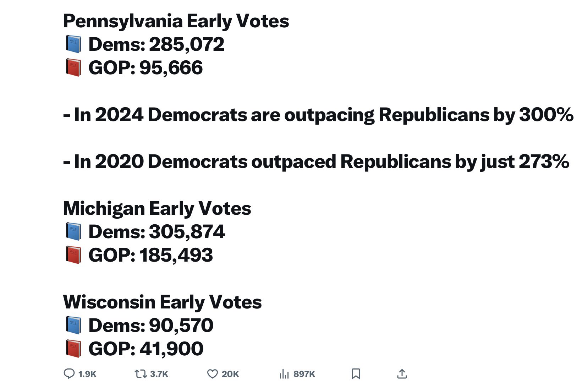Click the reply speech bubble icon
582x383 pixels.
pyautogui.click(x=69, y=373)
